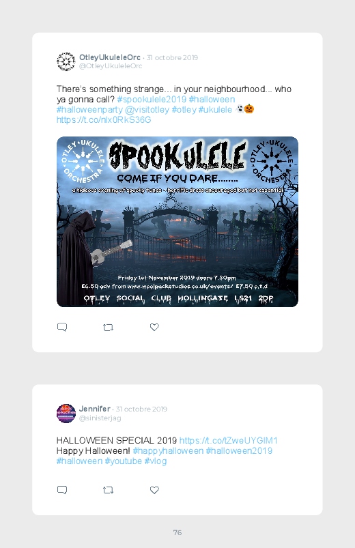Viewport: 355px width, 548px height.
Task: Visit the @visitotley mention
Action: point(147,110)
